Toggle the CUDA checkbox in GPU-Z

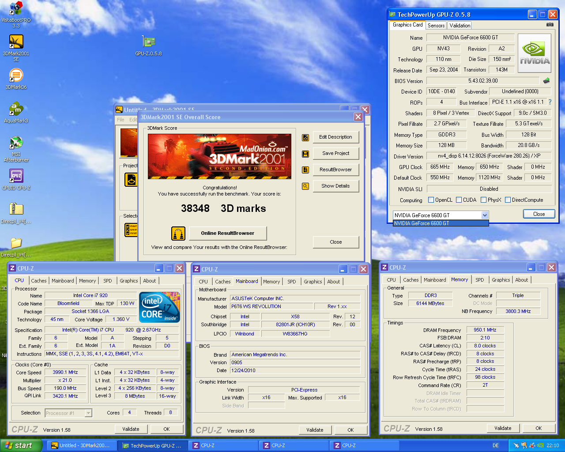click(x=459, y=200)
